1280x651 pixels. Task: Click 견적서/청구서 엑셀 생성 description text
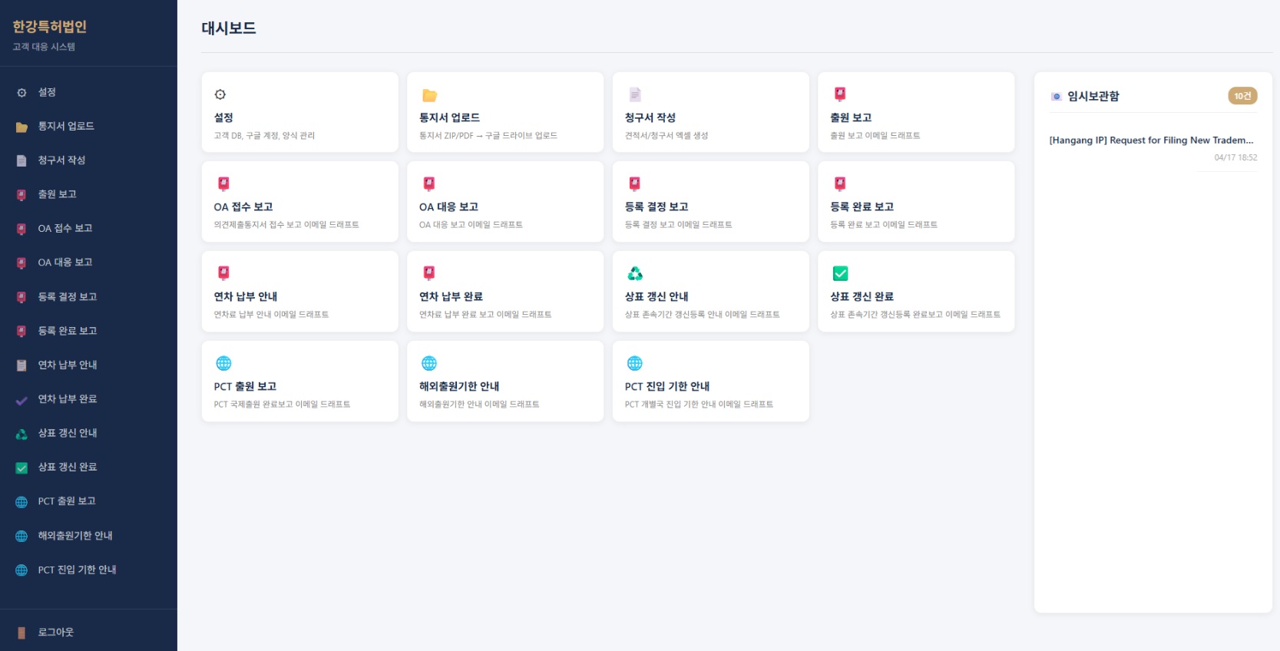coord(666,136)
